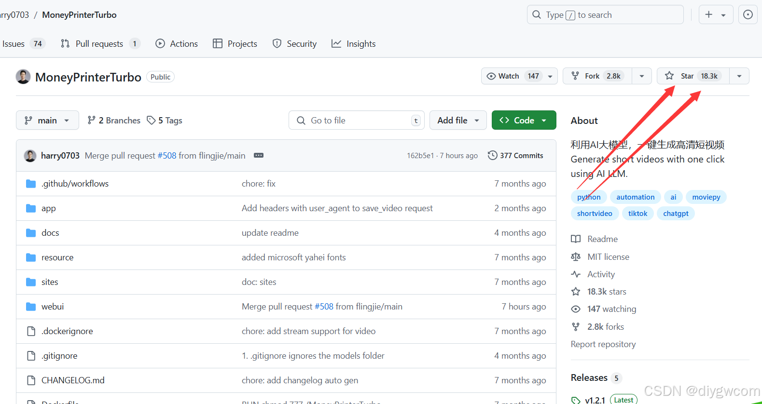View the 2.8k forks link
This screenshot has height=404, width=762.
click(x=597, y=327)
